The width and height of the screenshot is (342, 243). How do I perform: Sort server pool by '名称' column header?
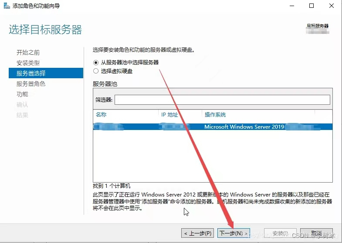[101, 115]
